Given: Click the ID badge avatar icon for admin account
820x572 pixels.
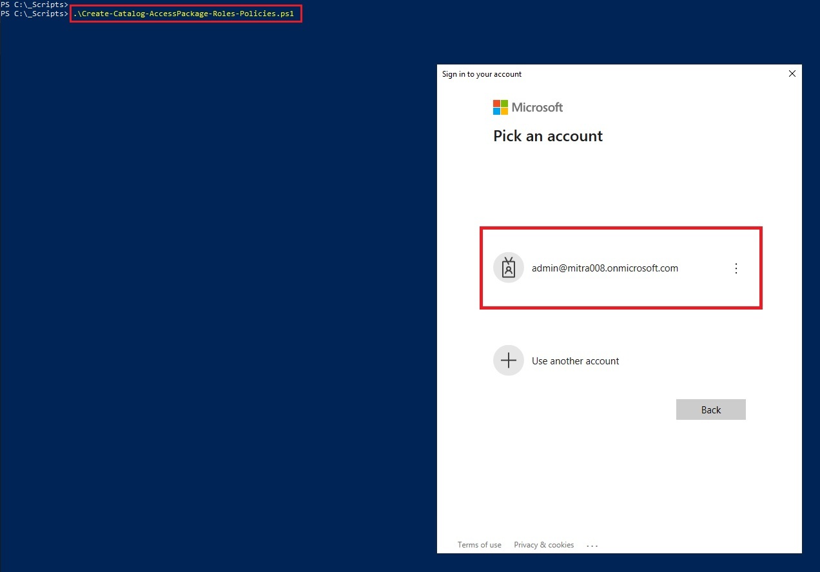Looking at the screenshot, I should click(x=509, y=267).
